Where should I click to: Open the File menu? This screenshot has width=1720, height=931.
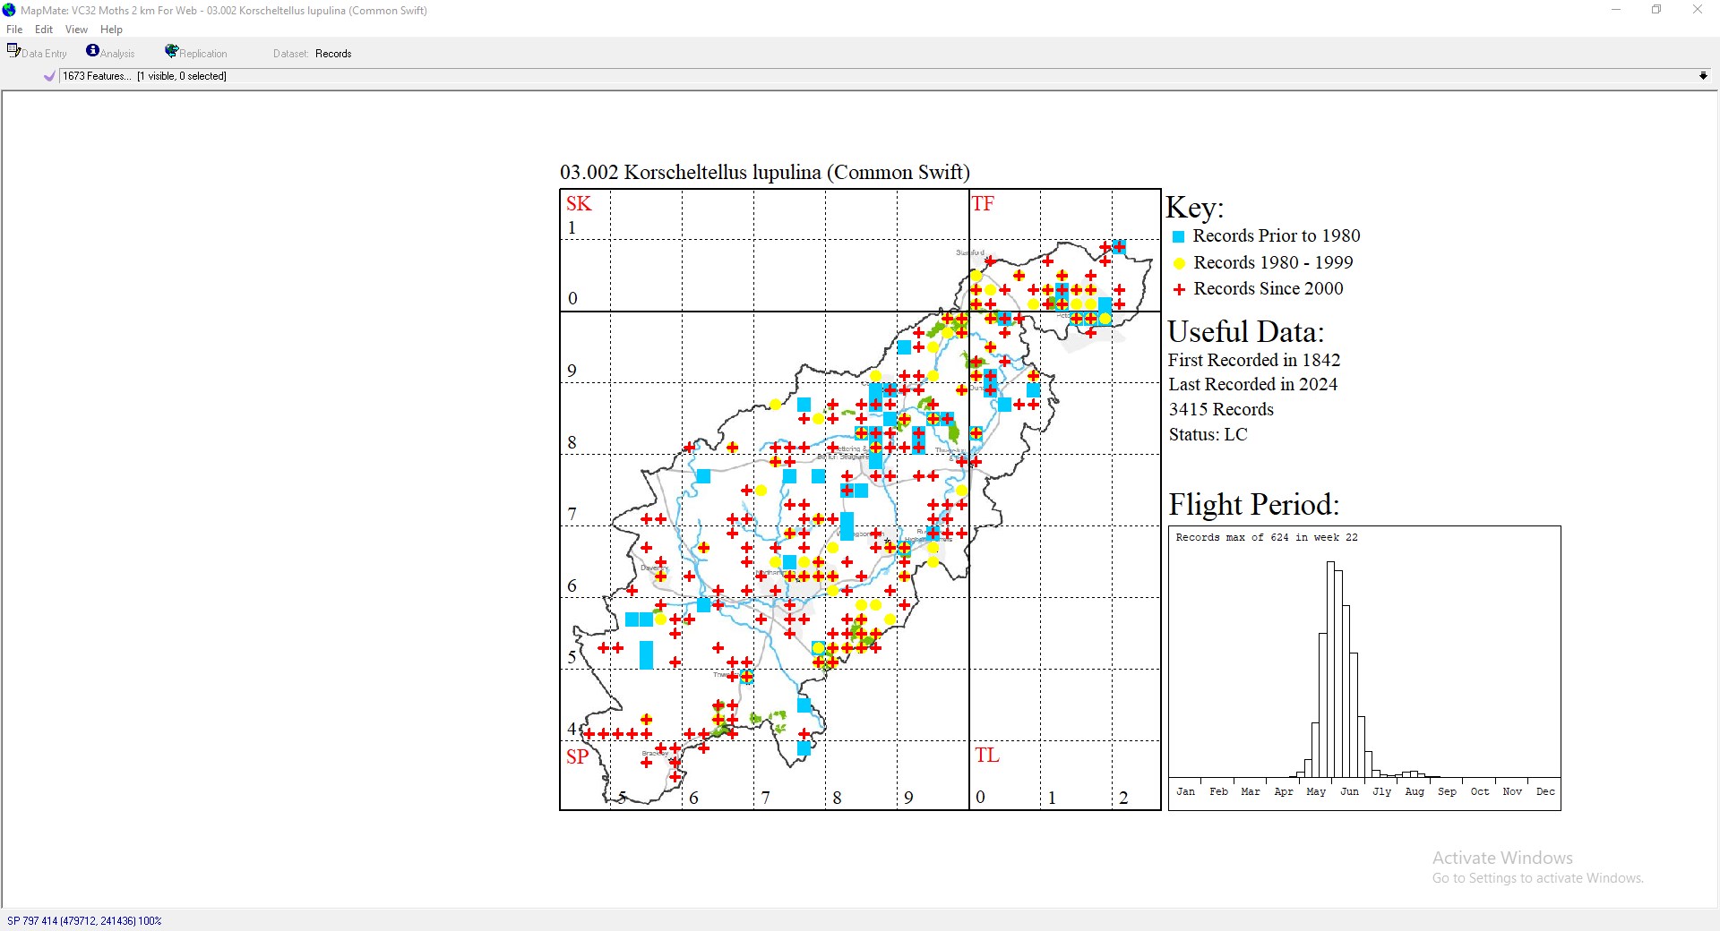click(x=14, y=30)
